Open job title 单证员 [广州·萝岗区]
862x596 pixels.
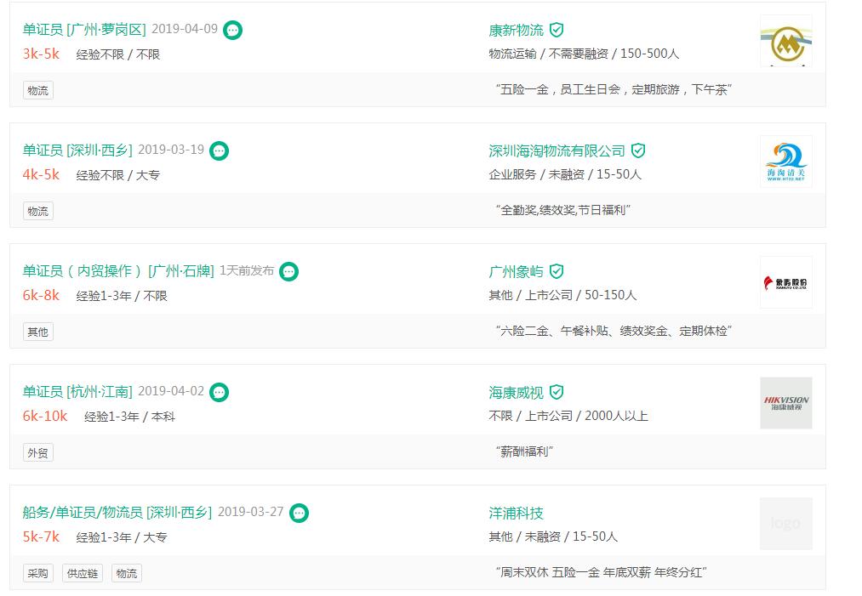(x=84, y=29)
